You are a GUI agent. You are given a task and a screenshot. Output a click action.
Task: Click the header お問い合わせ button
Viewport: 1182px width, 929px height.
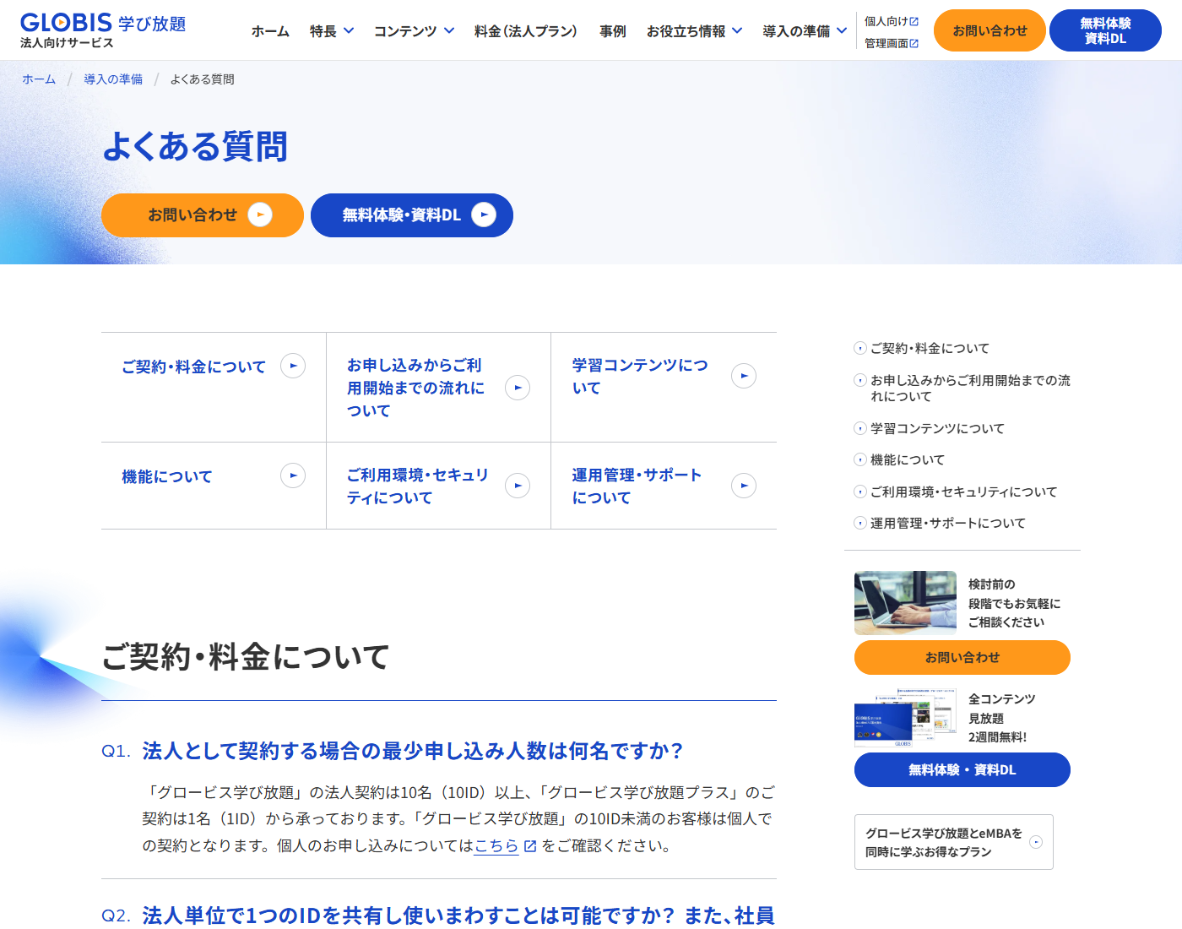pyautogui.click(x=990, y=30)
